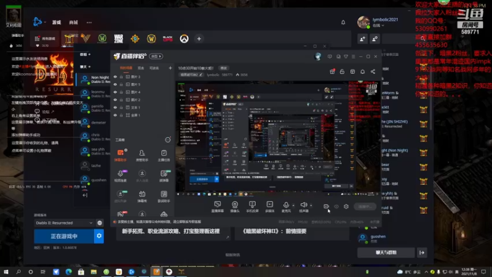The image size is (492, 277).
Task: Select the Black Ops game icon
Action: (167, 39)
